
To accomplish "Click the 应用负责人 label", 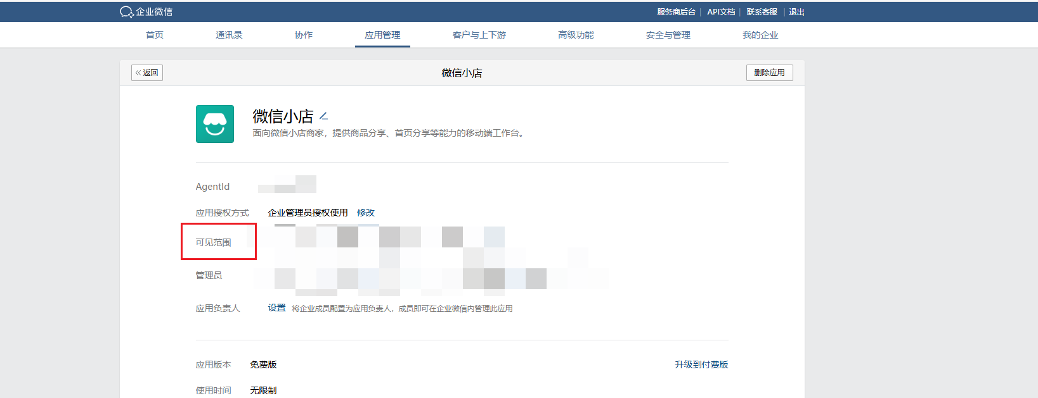I will [217, 308].
